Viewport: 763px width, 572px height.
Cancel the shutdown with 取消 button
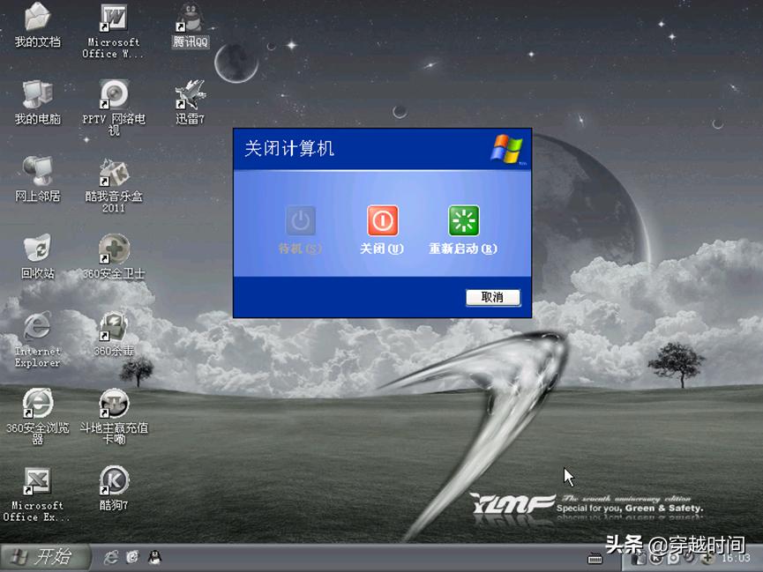(492, 297)
